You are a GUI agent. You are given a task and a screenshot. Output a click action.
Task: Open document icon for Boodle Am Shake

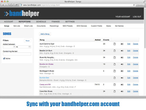tap(115, 64)
